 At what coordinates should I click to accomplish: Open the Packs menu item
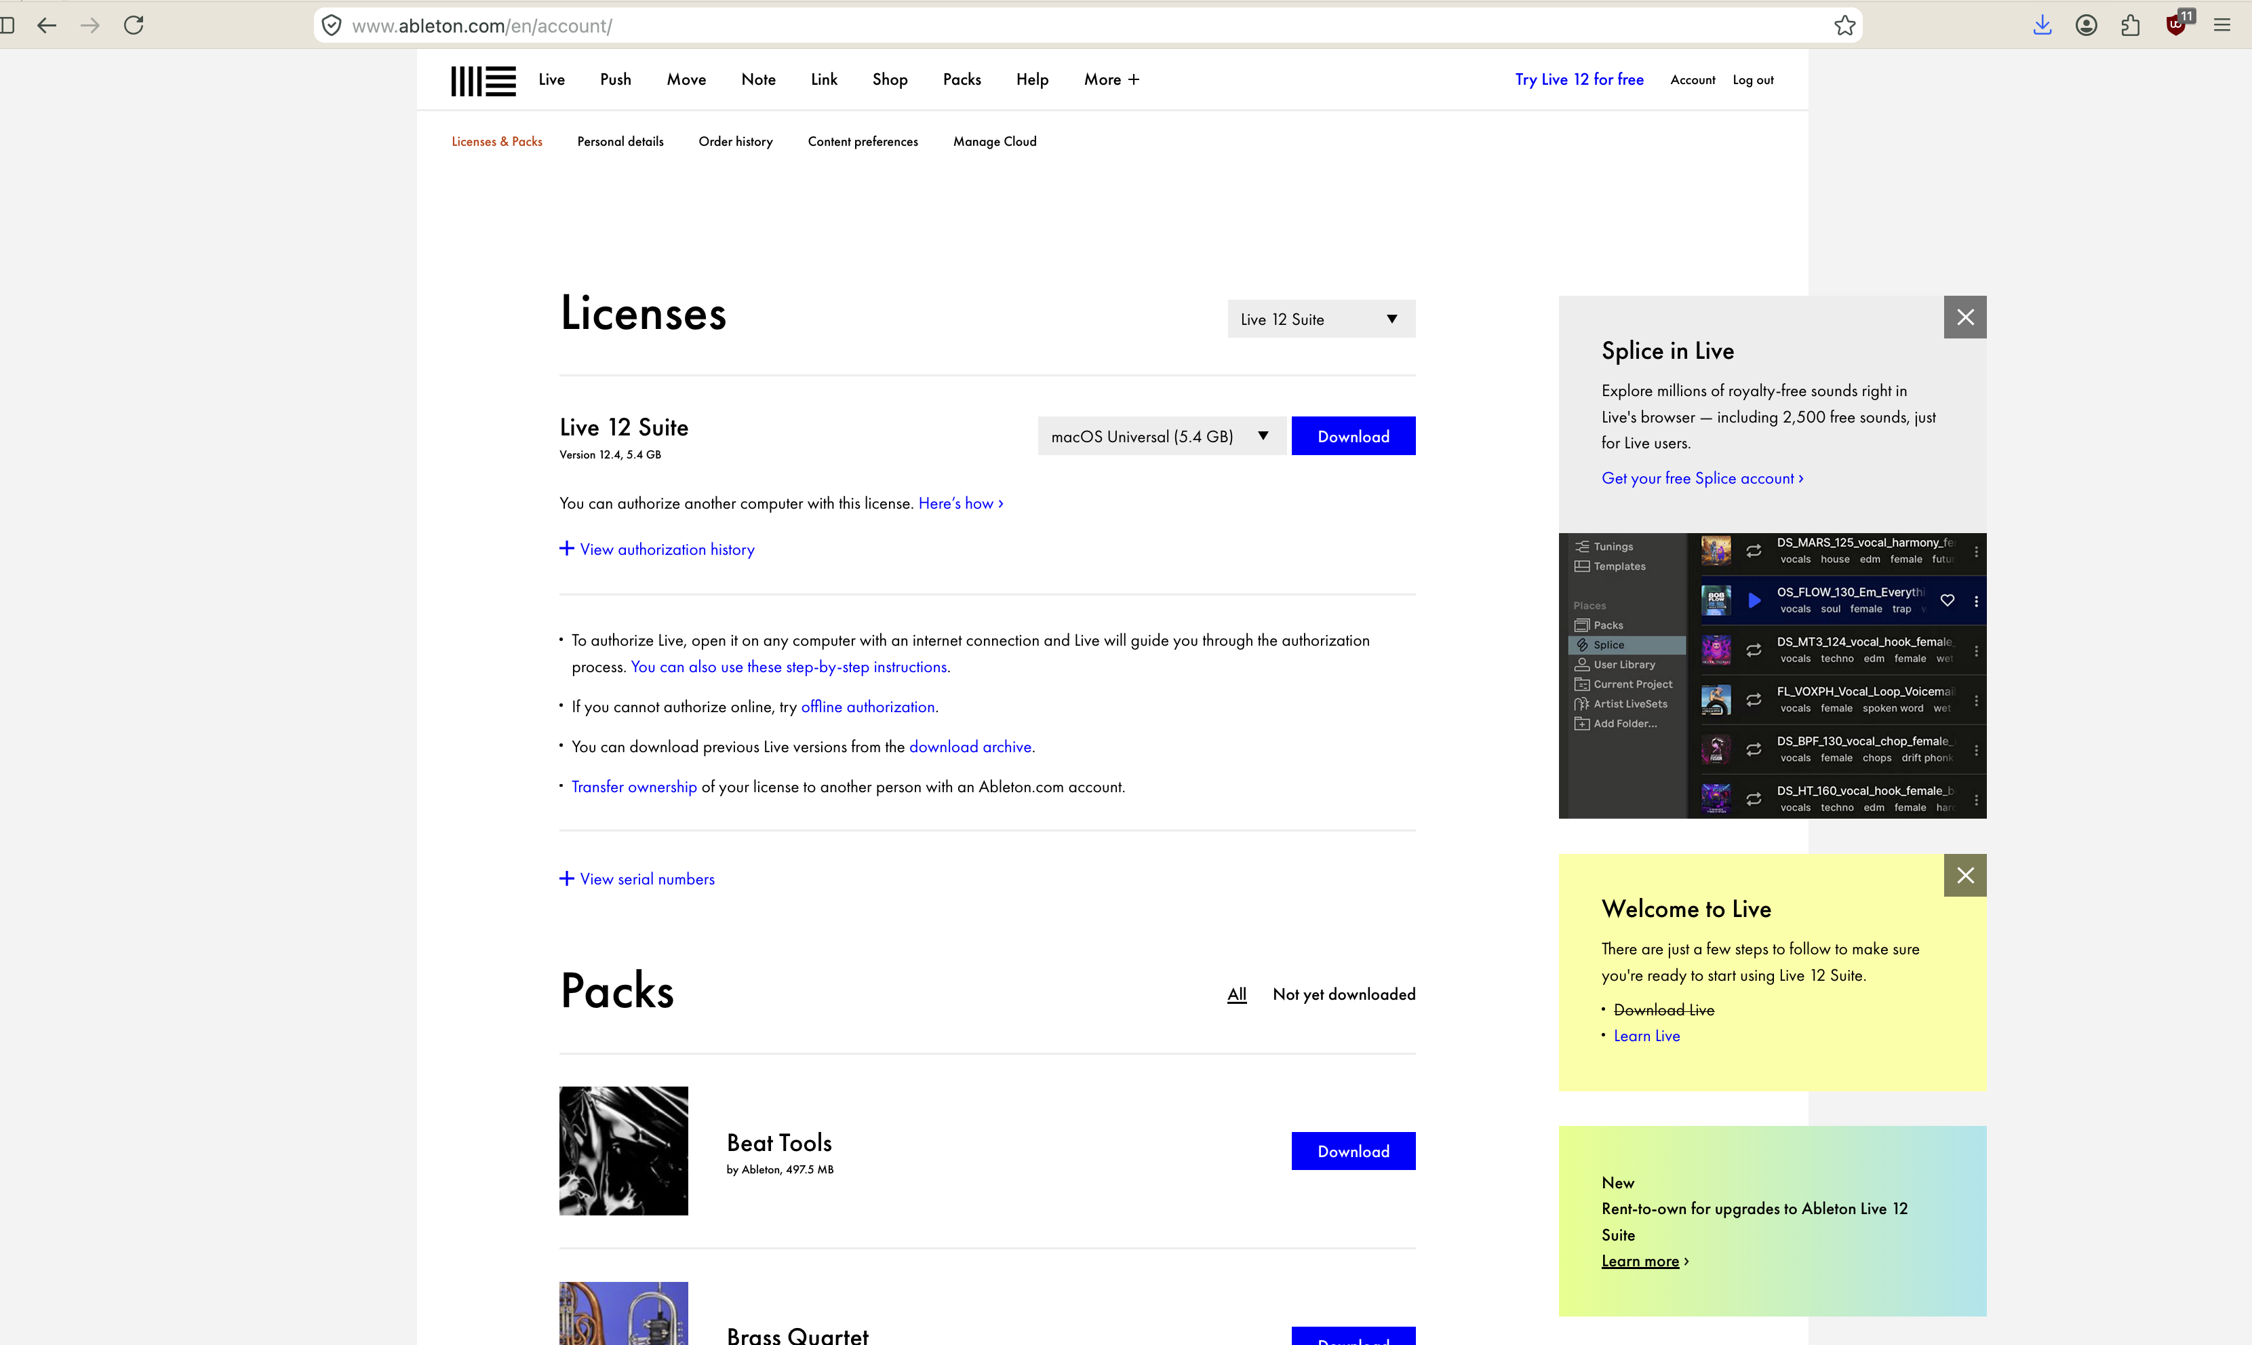point(962,80)
